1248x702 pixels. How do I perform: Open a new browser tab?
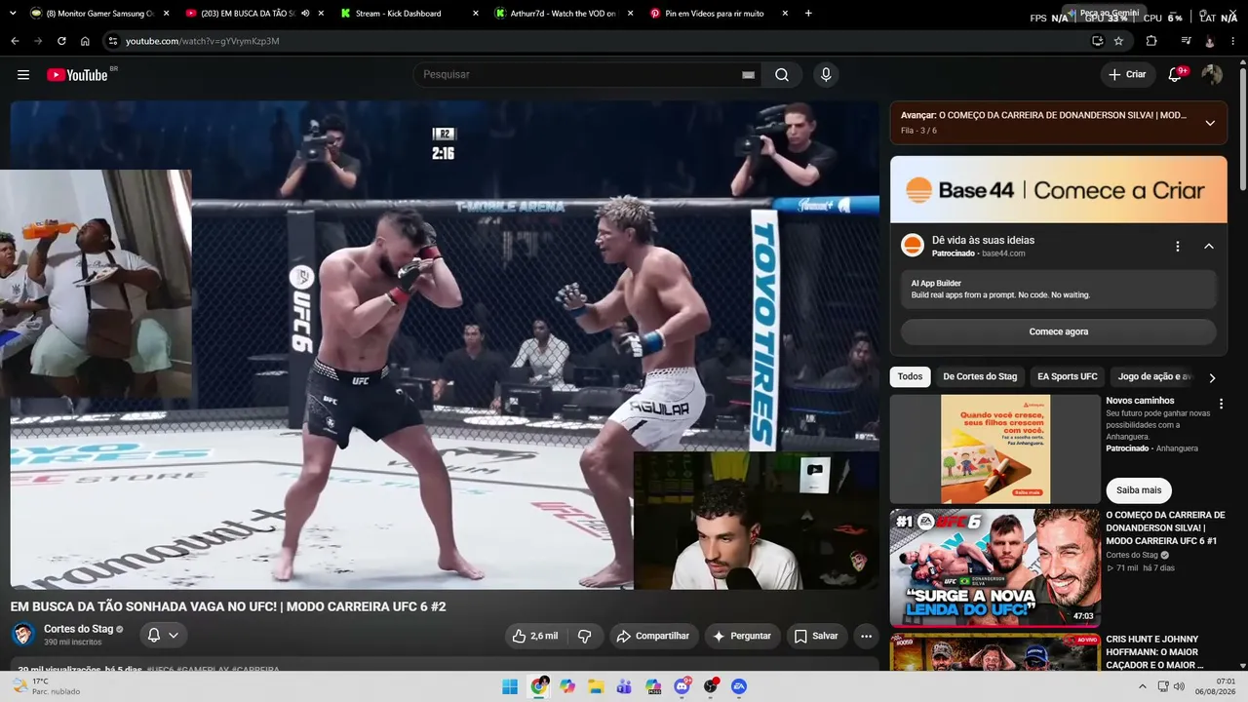(808, 14)
